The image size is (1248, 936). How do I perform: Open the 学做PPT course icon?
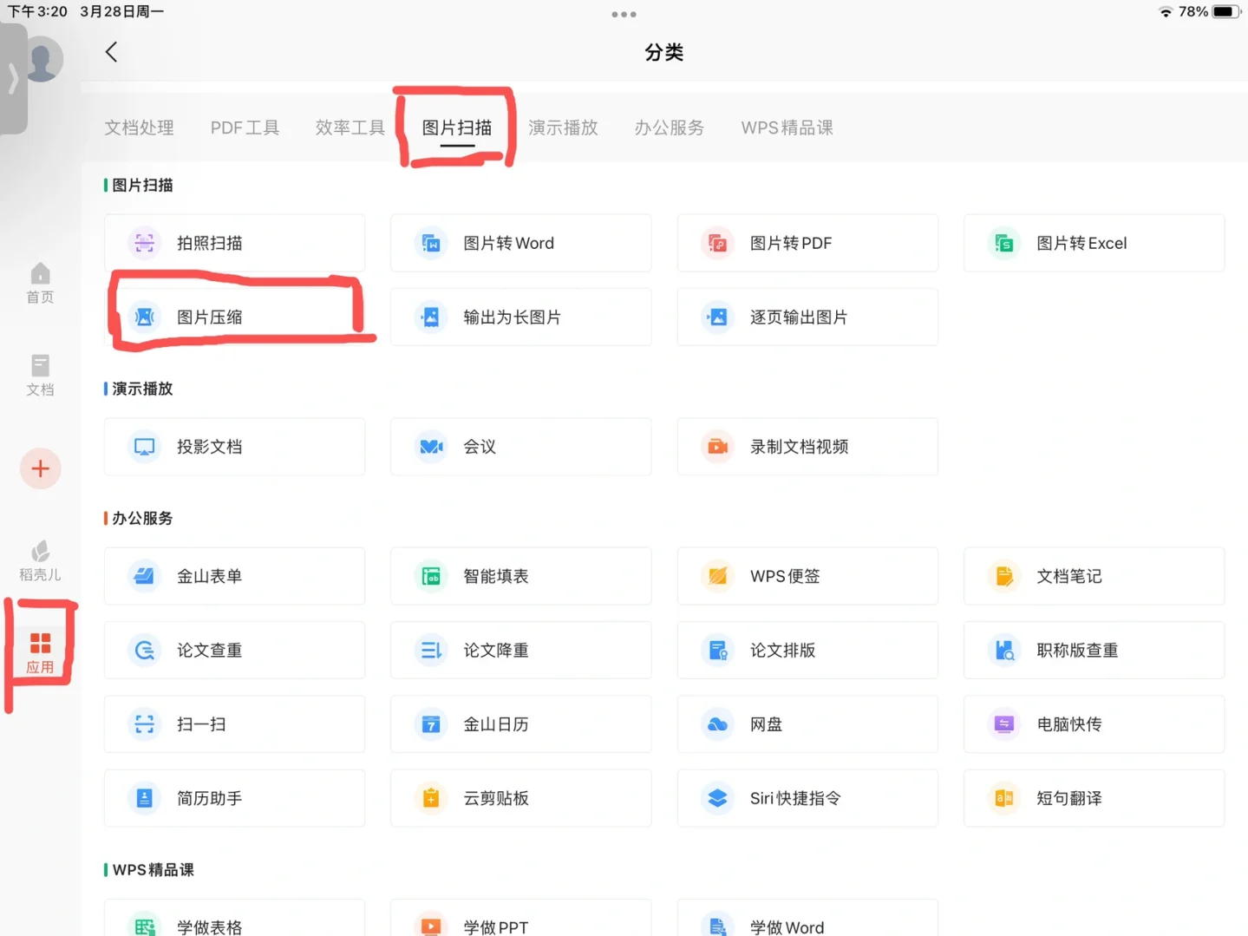click(431, 925)
